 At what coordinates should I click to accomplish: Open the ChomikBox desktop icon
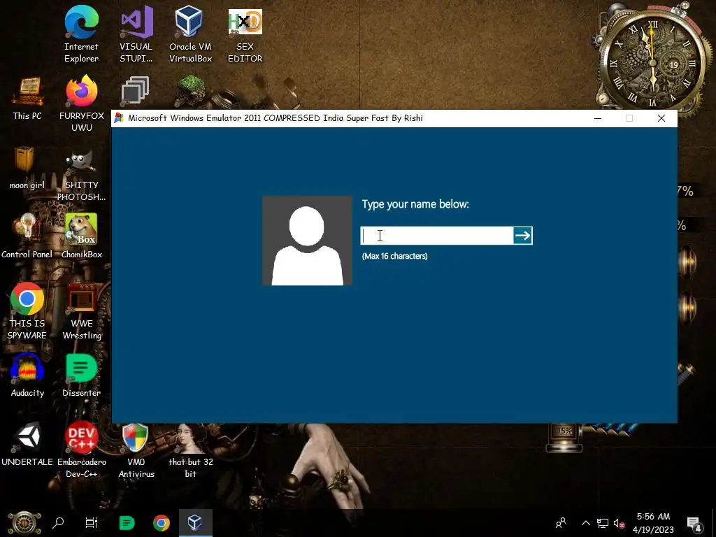point(82,236)
